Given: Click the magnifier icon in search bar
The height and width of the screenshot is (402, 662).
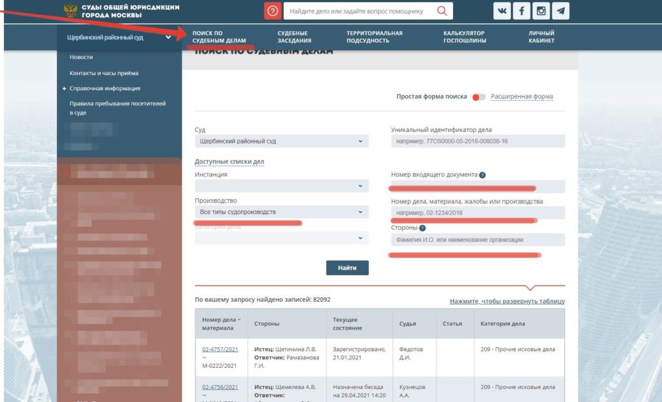Looking at the screenshot, I should coord(442,11).
